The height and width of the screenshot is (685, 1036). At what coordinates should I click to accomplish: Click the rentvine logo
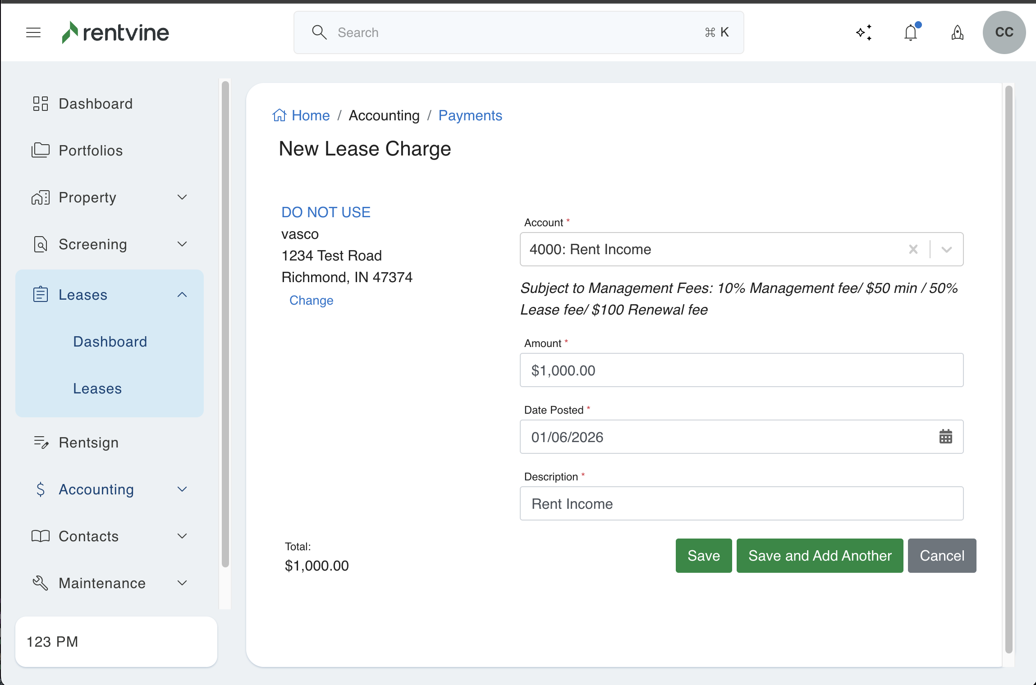point(115,32)
